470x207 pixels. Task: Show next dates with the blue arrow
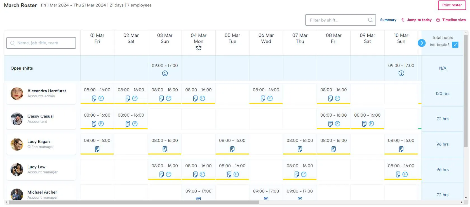point(422,43)
